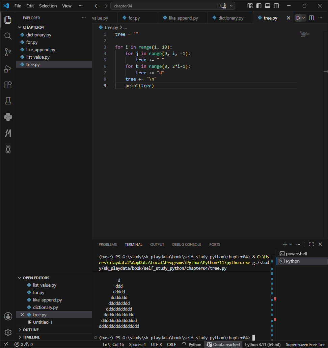
Task: Select Untitled-1 in Open Editors
Action: [54, 322]
